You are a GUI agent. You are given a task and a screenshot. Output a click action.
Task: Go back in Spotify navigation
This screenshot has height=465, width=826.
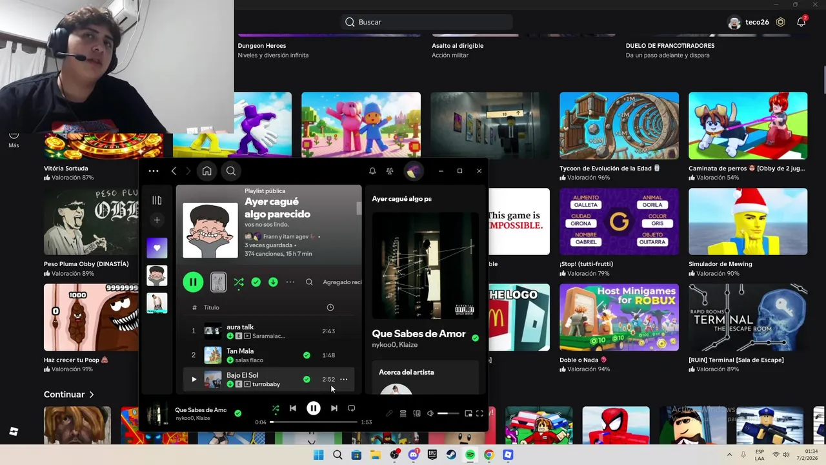click(174, 171)
